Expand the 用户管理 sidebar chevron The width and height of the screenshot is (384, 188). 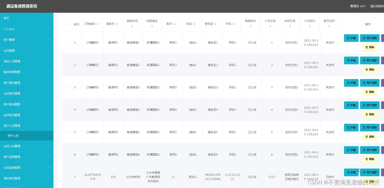pyautogui.click(x=48, y=40)
